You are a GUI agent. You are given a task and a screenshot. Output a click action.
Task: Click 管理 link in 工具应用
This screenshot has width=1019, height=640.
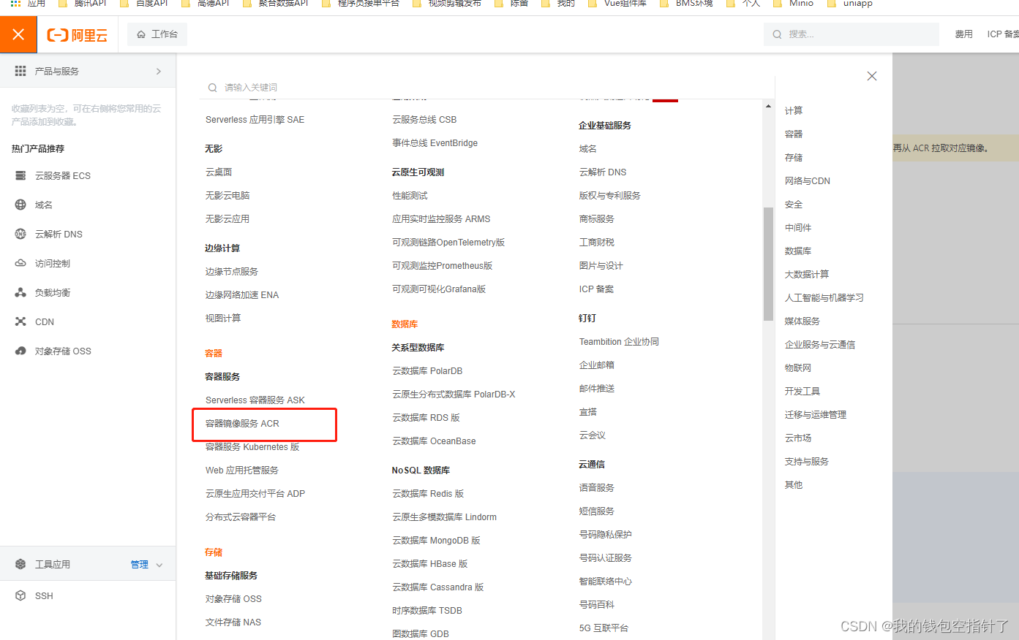139,564
